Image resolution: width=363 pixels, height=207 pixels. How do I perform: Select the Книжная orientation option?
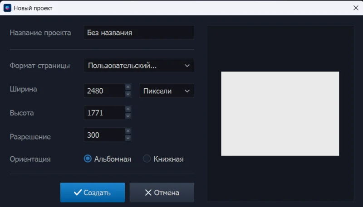(x=147, y=159)
